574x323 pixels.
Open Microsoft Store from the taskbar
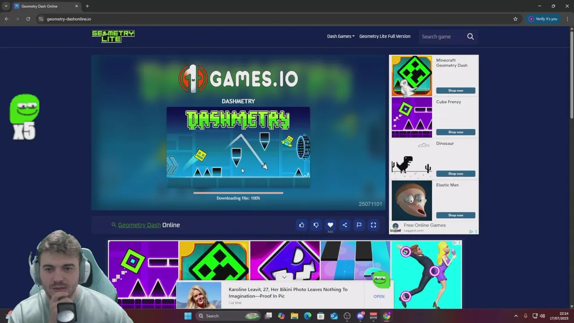(321, 316)
